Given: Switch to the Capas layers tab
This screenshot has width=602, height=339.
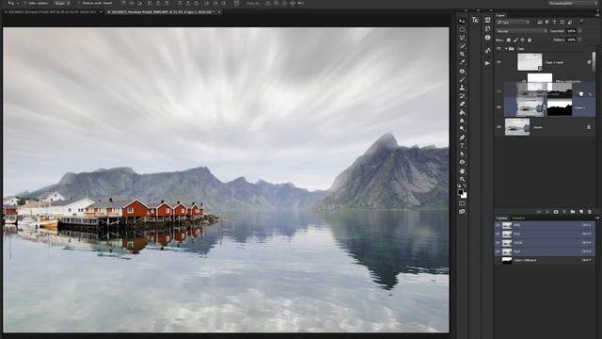Looking at the screenshot, I should 500,15.
